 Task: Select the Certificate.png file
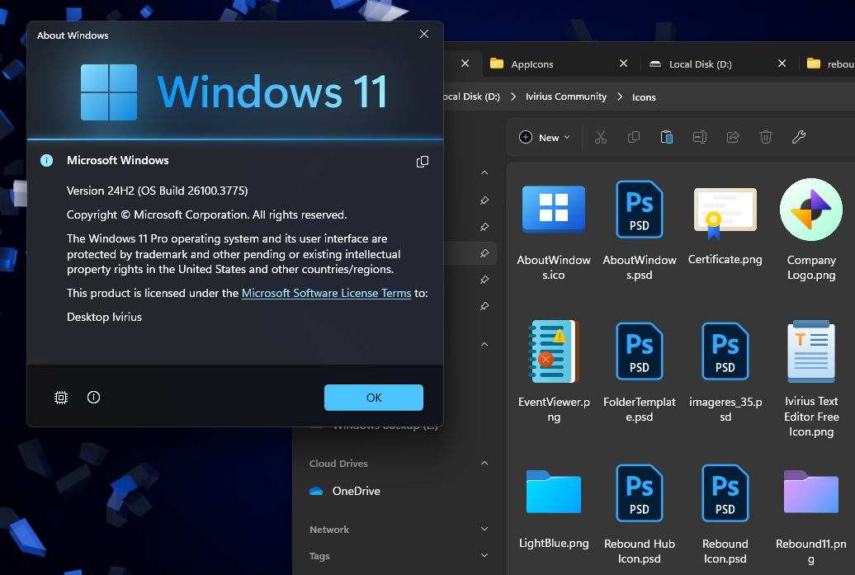[x=725, y=223]
